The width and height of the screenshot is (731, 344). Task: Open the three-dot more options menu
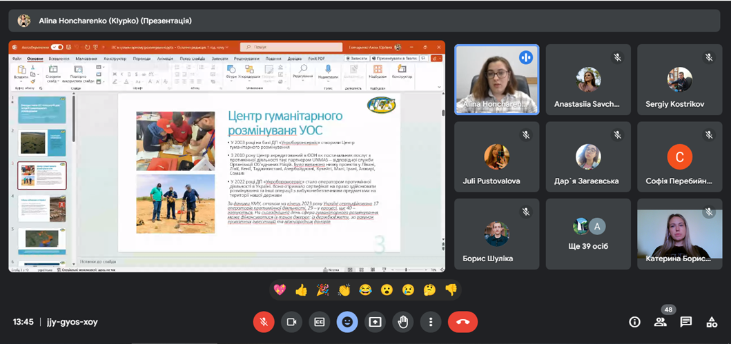tap(431, 321)
